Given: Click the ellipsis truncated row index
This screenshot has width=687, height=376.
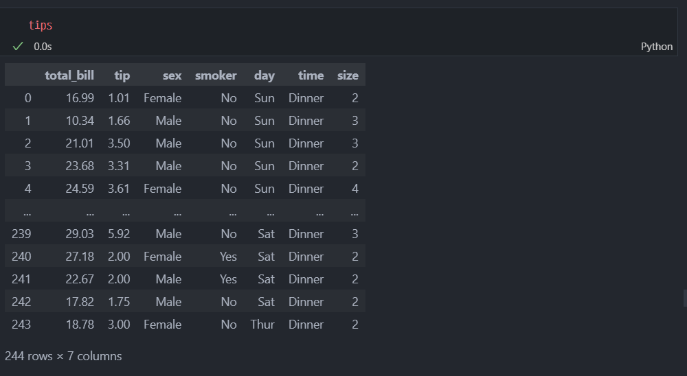Looking at the screenshot, I should pos(27,213).
